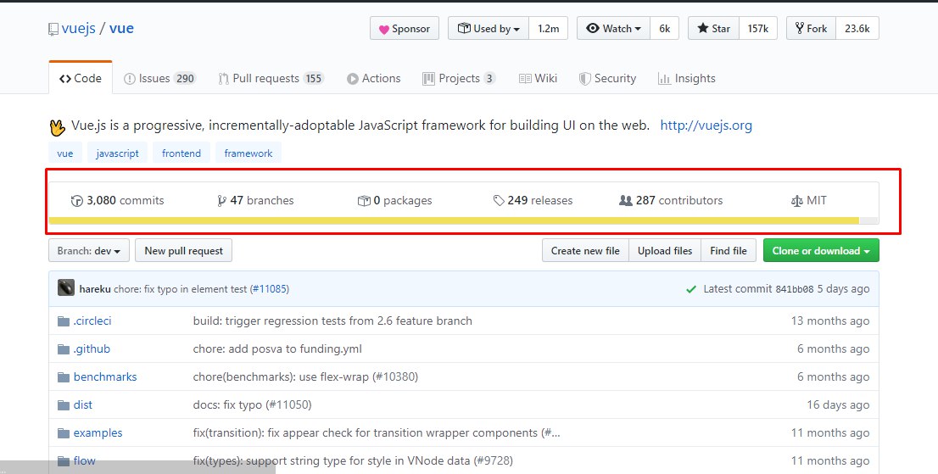View the 47 branches list
This screenshot has height=474, width=938.
tap(255, 200)
